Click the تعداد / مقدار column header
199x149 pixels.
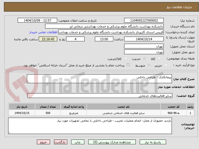48,107
